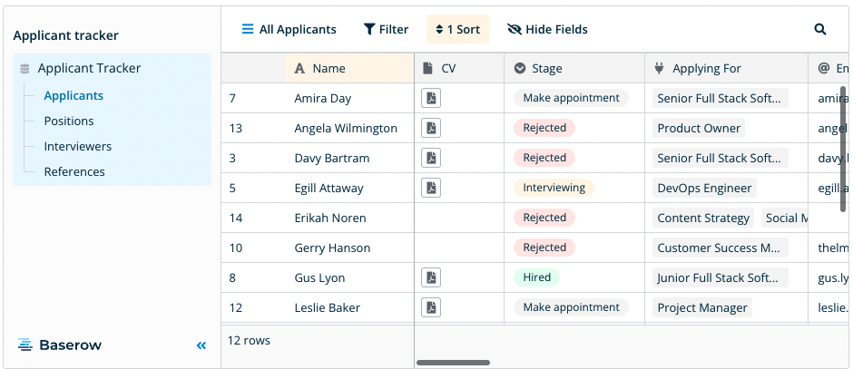Select Positions table in sidebar
853x369 pixels.
click(x=69, y=121)
